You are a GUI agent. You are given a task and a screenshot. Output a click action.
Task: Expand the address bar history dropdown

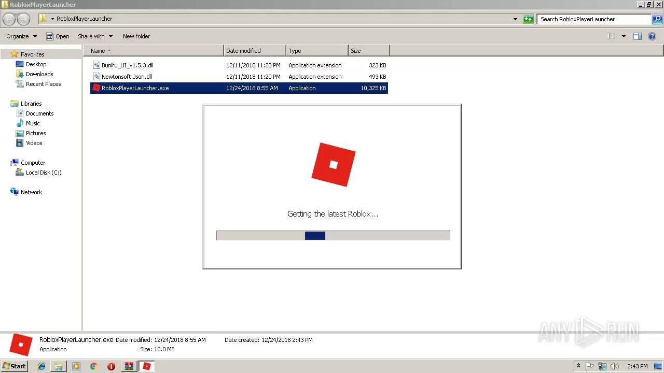515,19
